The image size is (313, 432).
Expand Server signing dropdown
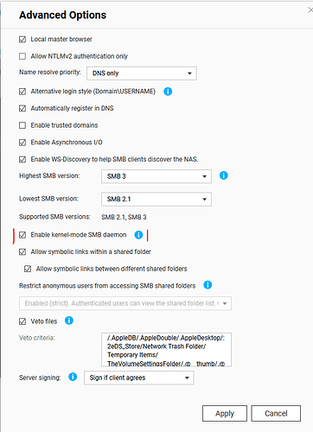139,378
